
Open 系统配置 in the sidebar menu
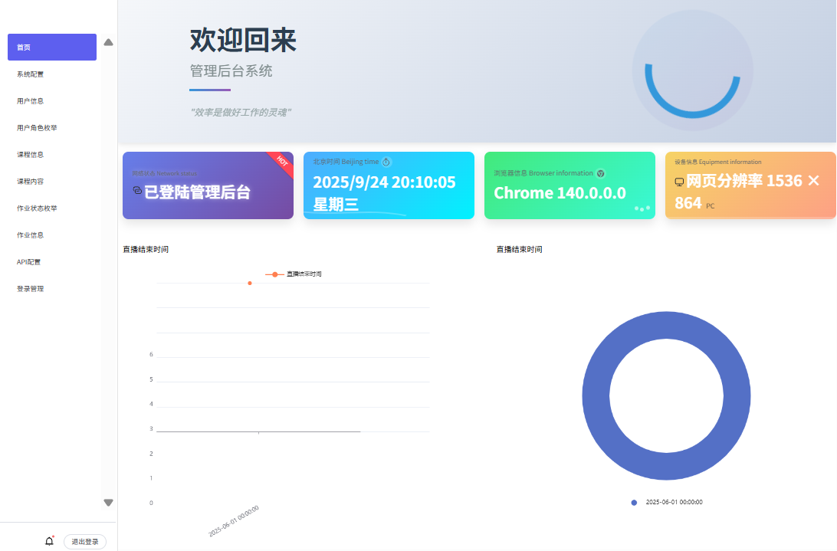31,74
